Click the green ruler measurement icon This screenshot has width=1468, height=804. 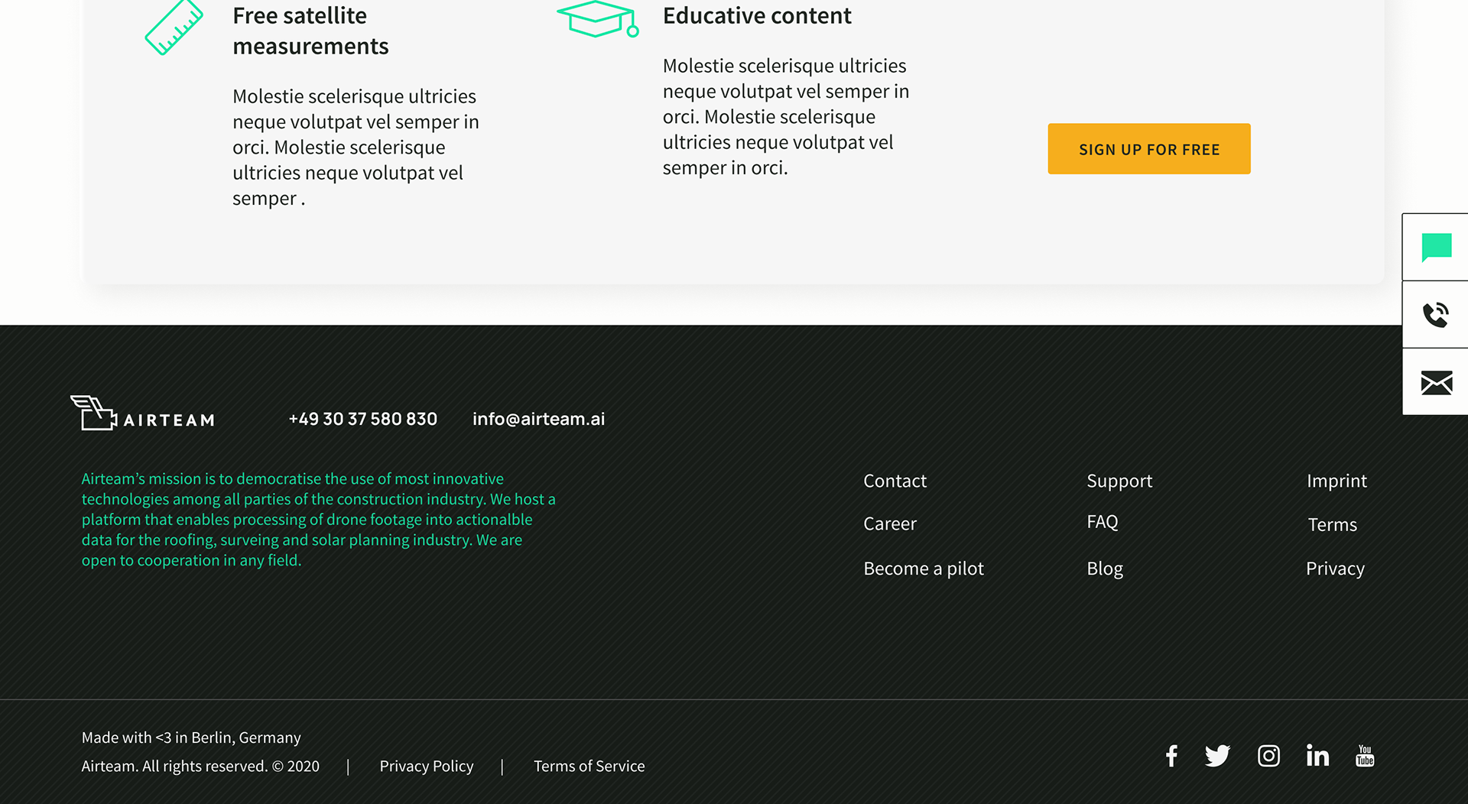point(174,28)
